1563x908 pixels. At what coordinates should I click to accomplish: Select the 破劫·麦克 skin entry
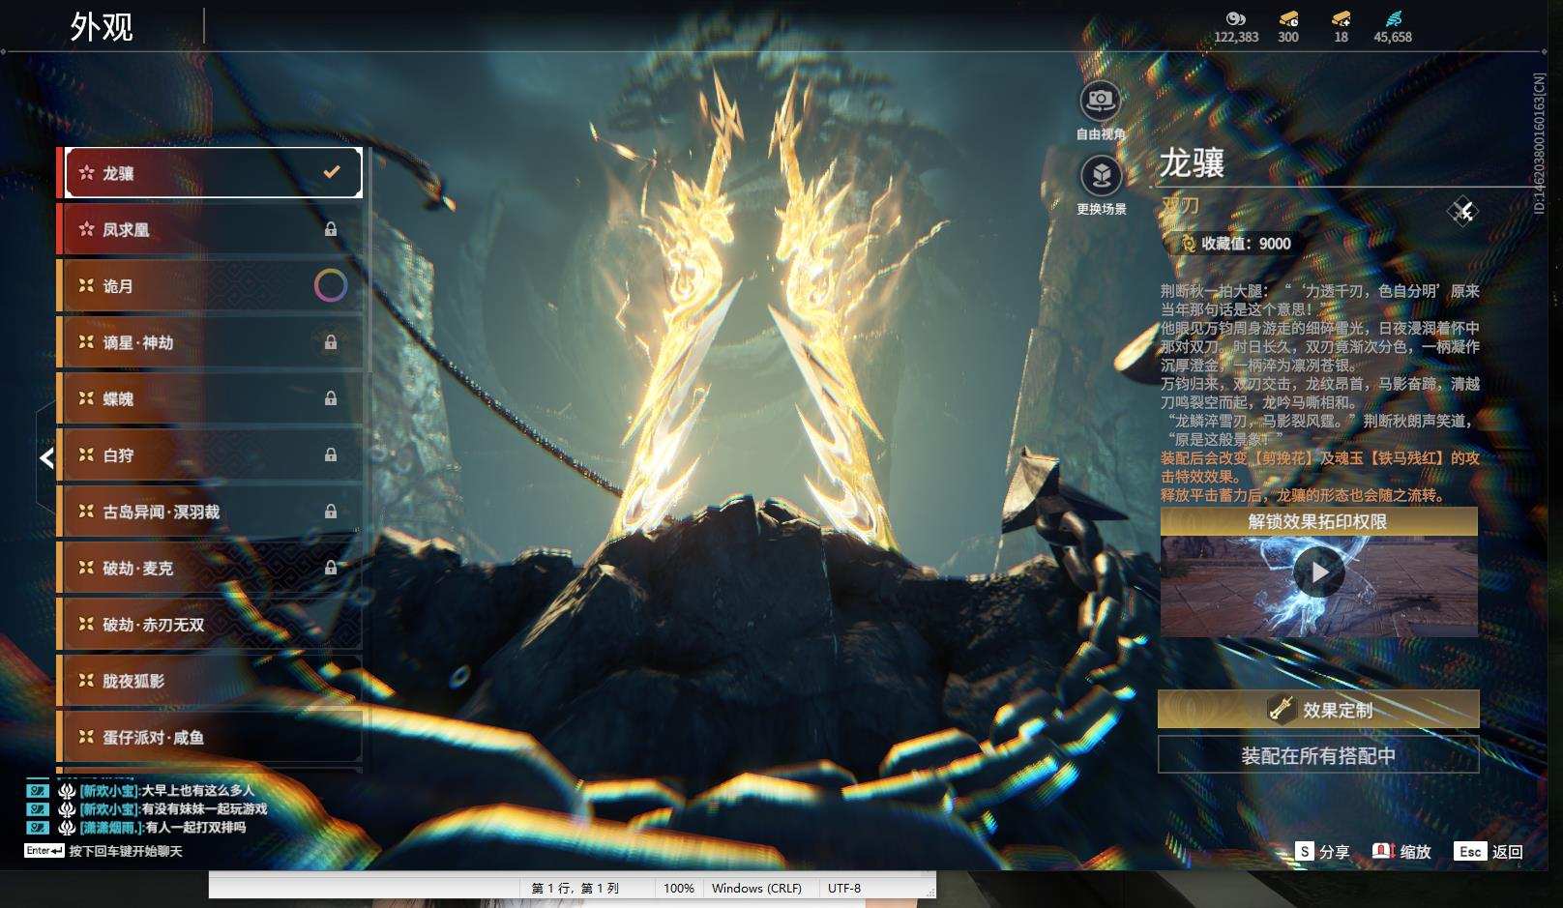[x=210, y=568]
